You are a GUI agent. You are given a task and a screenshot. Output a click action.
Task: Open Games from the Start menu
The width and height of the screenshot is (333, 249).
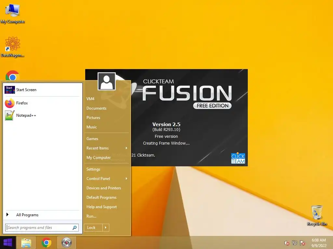coord(92,139)
